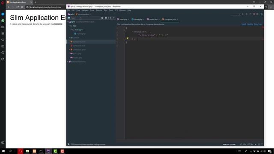Open History clock icon in the Opera sidebar
274x154 pixels.
[x=3, y=53]
